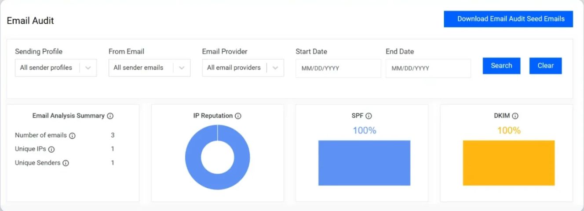Click the blue SPF bar
This screenshot has height=211, width=584.
[x=364, y=163]
